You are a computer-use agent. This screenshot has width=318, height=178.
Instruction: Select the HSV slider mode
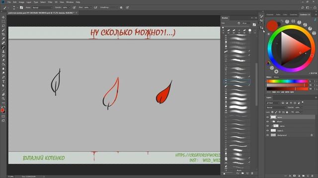point(278,92)
